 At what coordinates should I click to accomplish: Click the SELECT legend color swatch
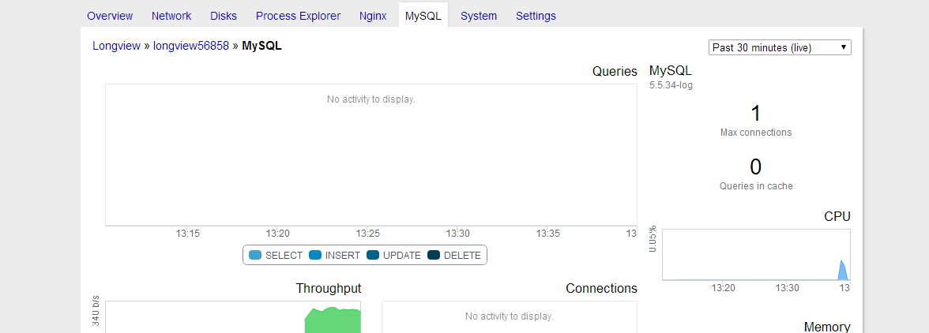point(255,255)
